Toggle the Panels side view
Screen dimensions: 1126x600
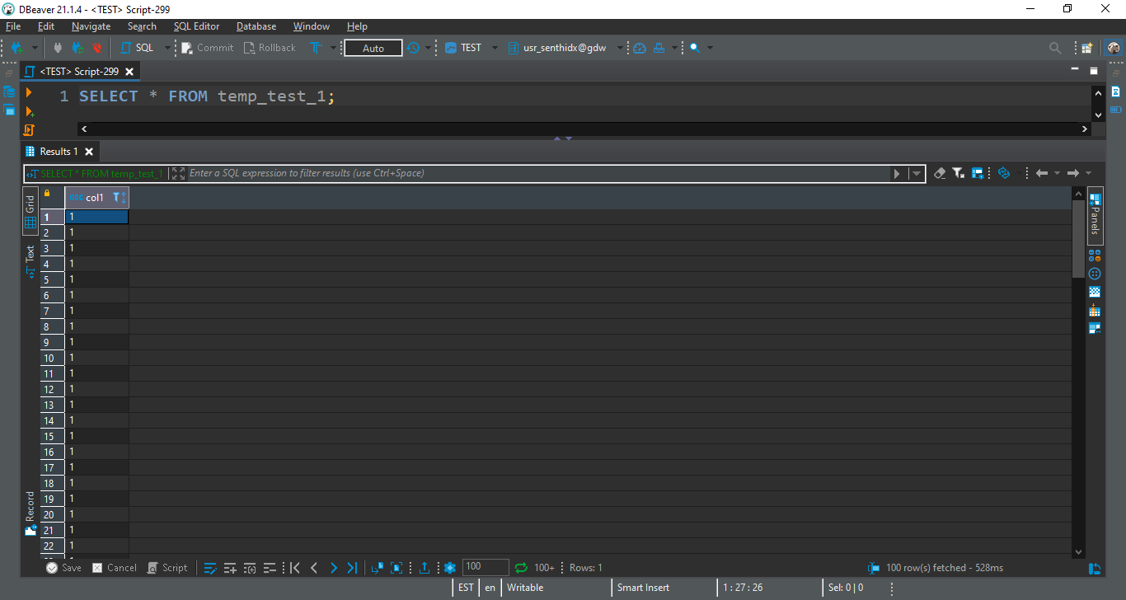point(1096,216)
